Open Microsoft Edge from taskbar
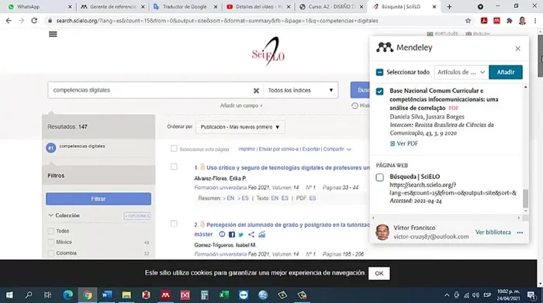Viewport: 543px width, 303px height. pos(68,295)
